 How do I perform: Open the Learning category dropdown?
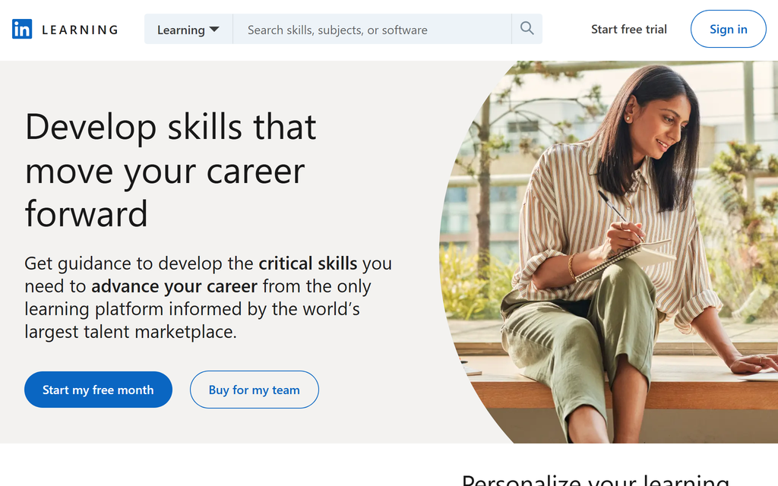click(188, 30)
